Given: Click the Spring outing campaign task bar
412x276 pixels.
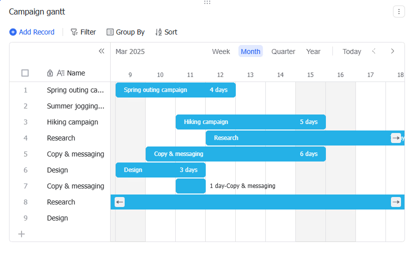Looking at the screenshot, I should [x=176, y=90].
